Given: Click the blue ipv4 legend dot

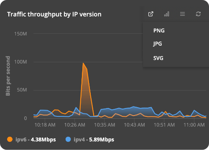Looking at the screenshot, I should point(68,139).
